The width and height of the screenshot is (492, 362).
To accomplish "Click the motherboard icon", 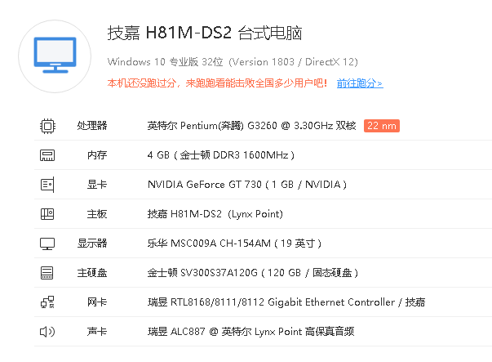I will coord(47,214).
